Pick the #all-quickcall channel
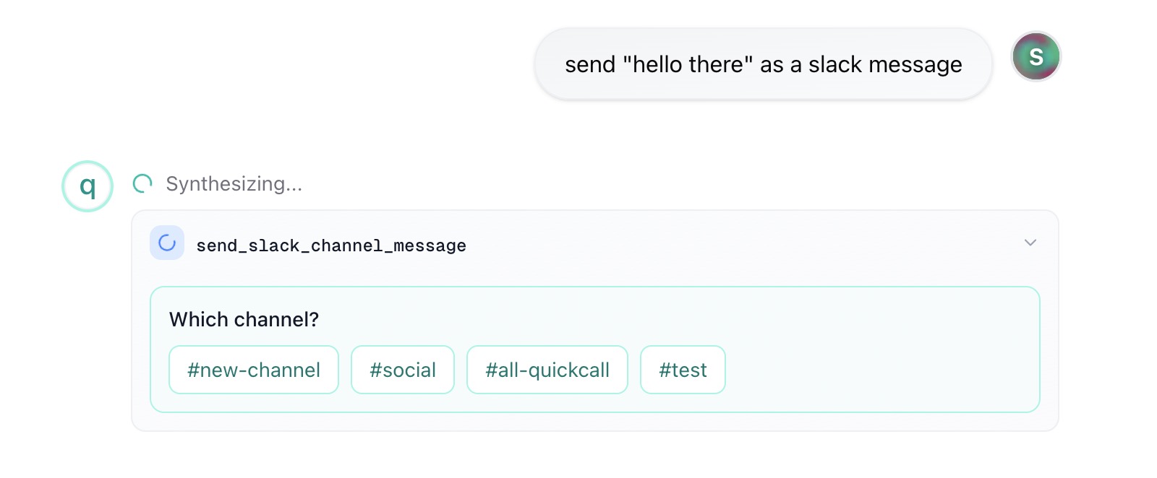 coord(547,370)
